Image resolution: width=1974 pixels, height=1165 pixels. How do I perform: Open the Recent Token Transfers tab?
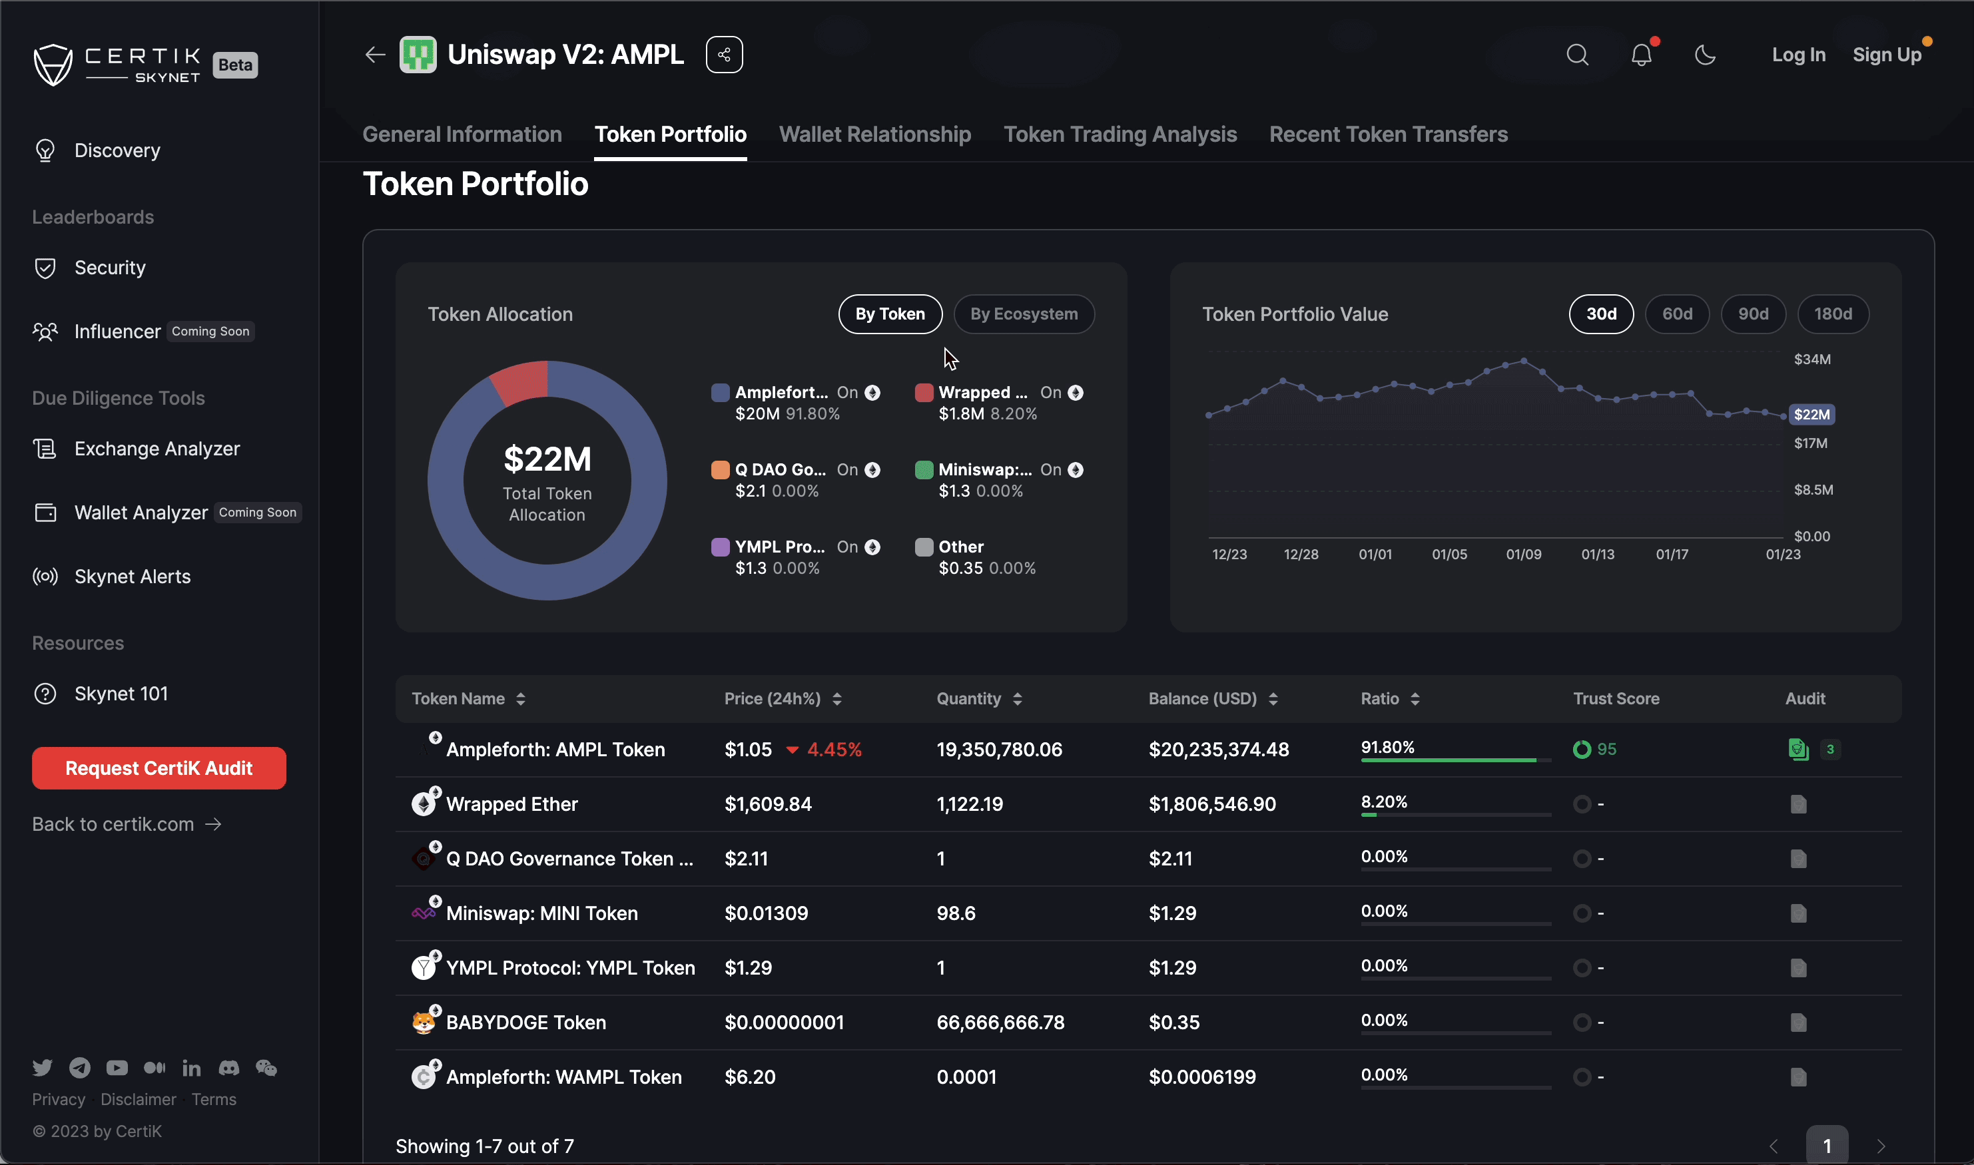pyautogui.click(x=1387, y=134)
